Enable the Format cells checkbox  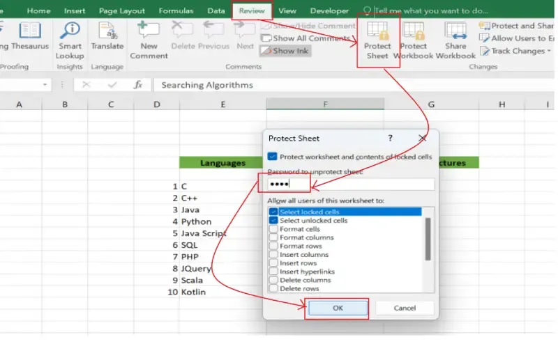273,228
